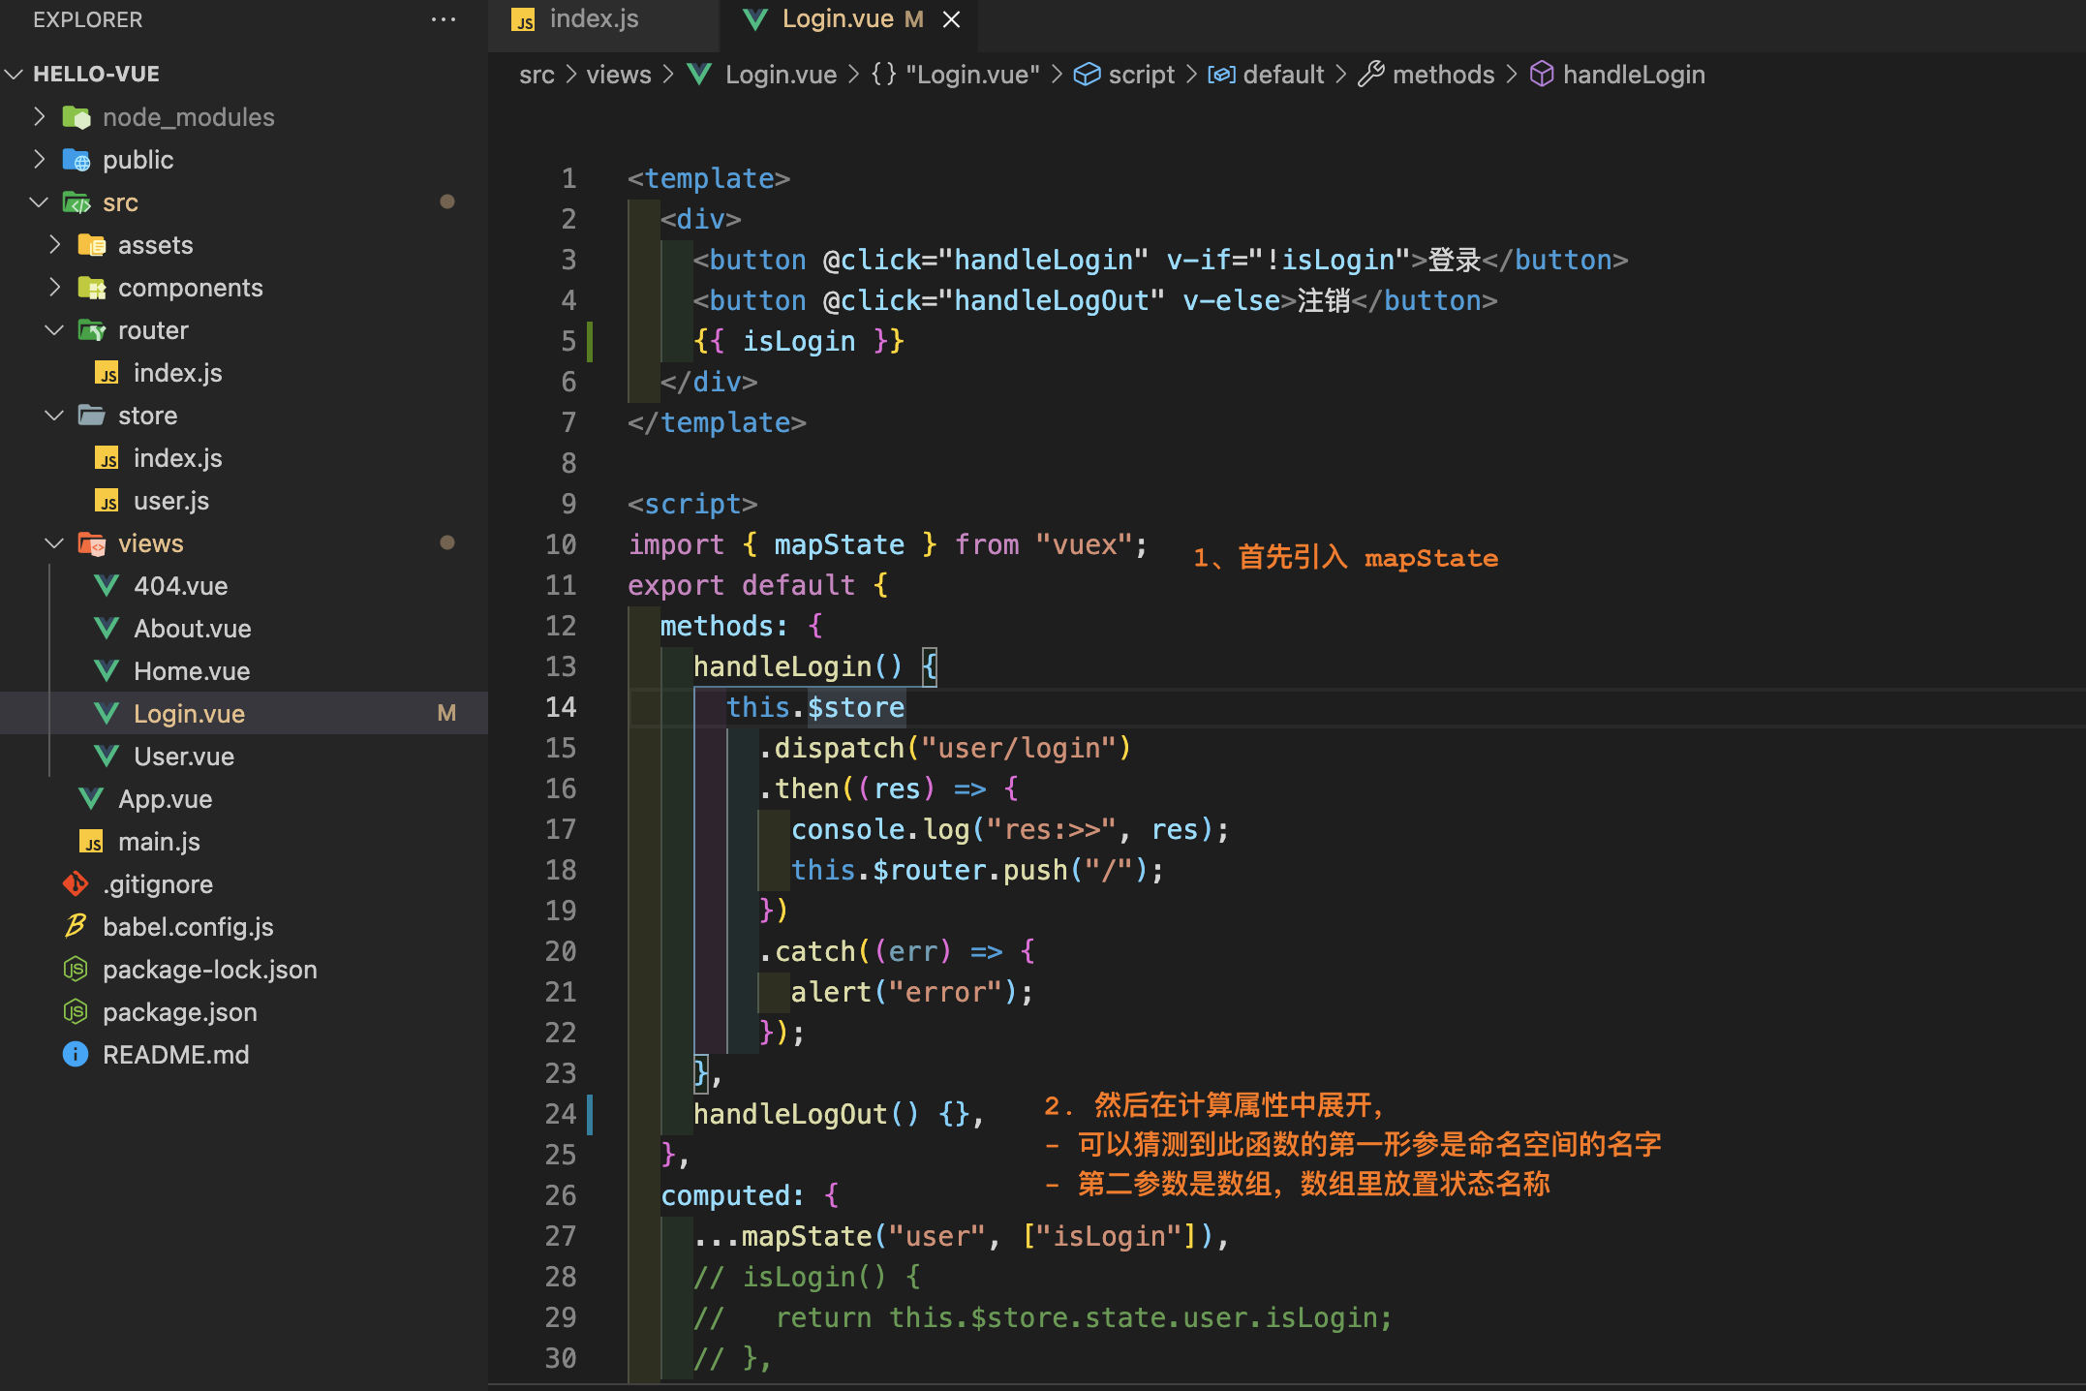
Task: Expand the public folder chevron
Action: [40, 160]
